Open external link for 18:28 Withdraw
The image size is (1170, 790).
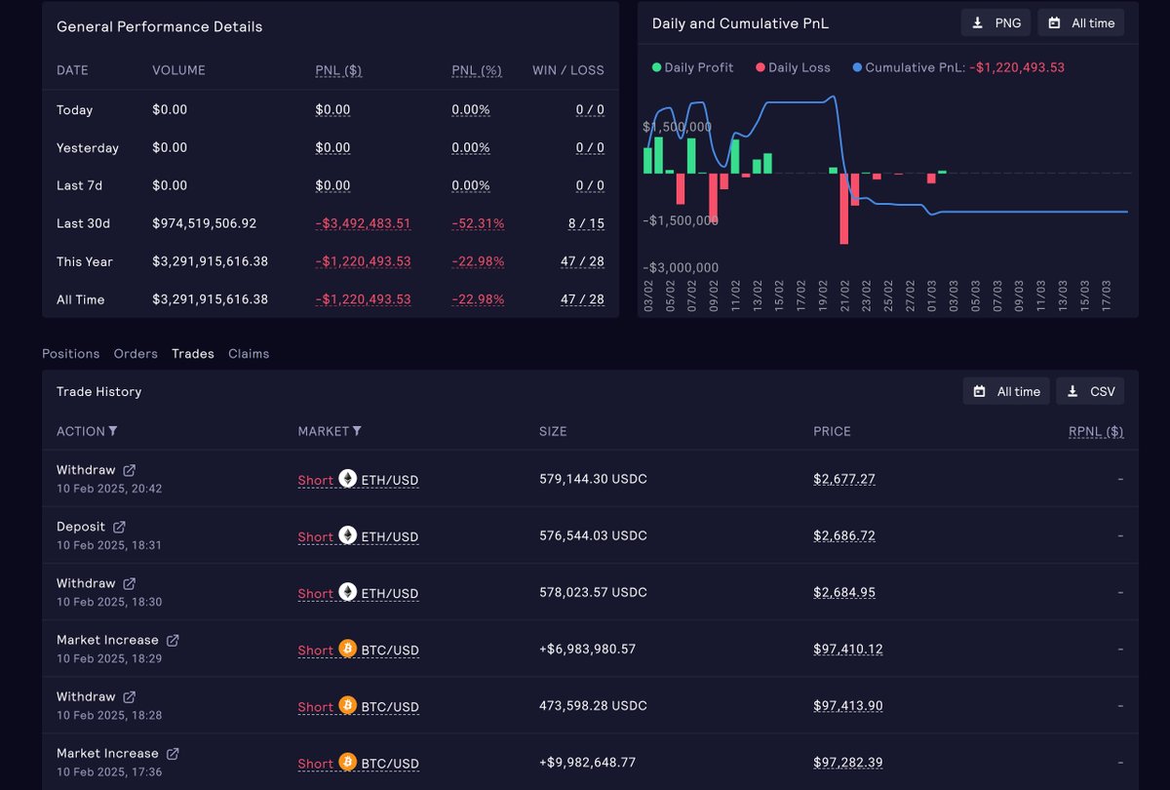130,696
